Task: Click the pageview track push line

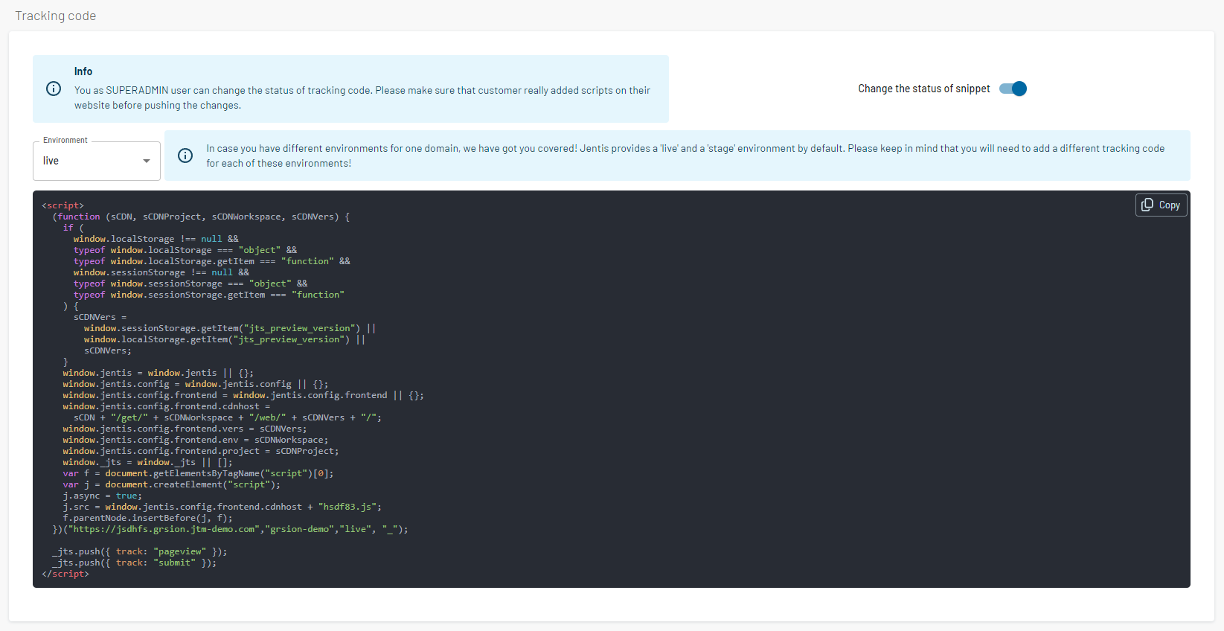Action: tap(140, 551)
